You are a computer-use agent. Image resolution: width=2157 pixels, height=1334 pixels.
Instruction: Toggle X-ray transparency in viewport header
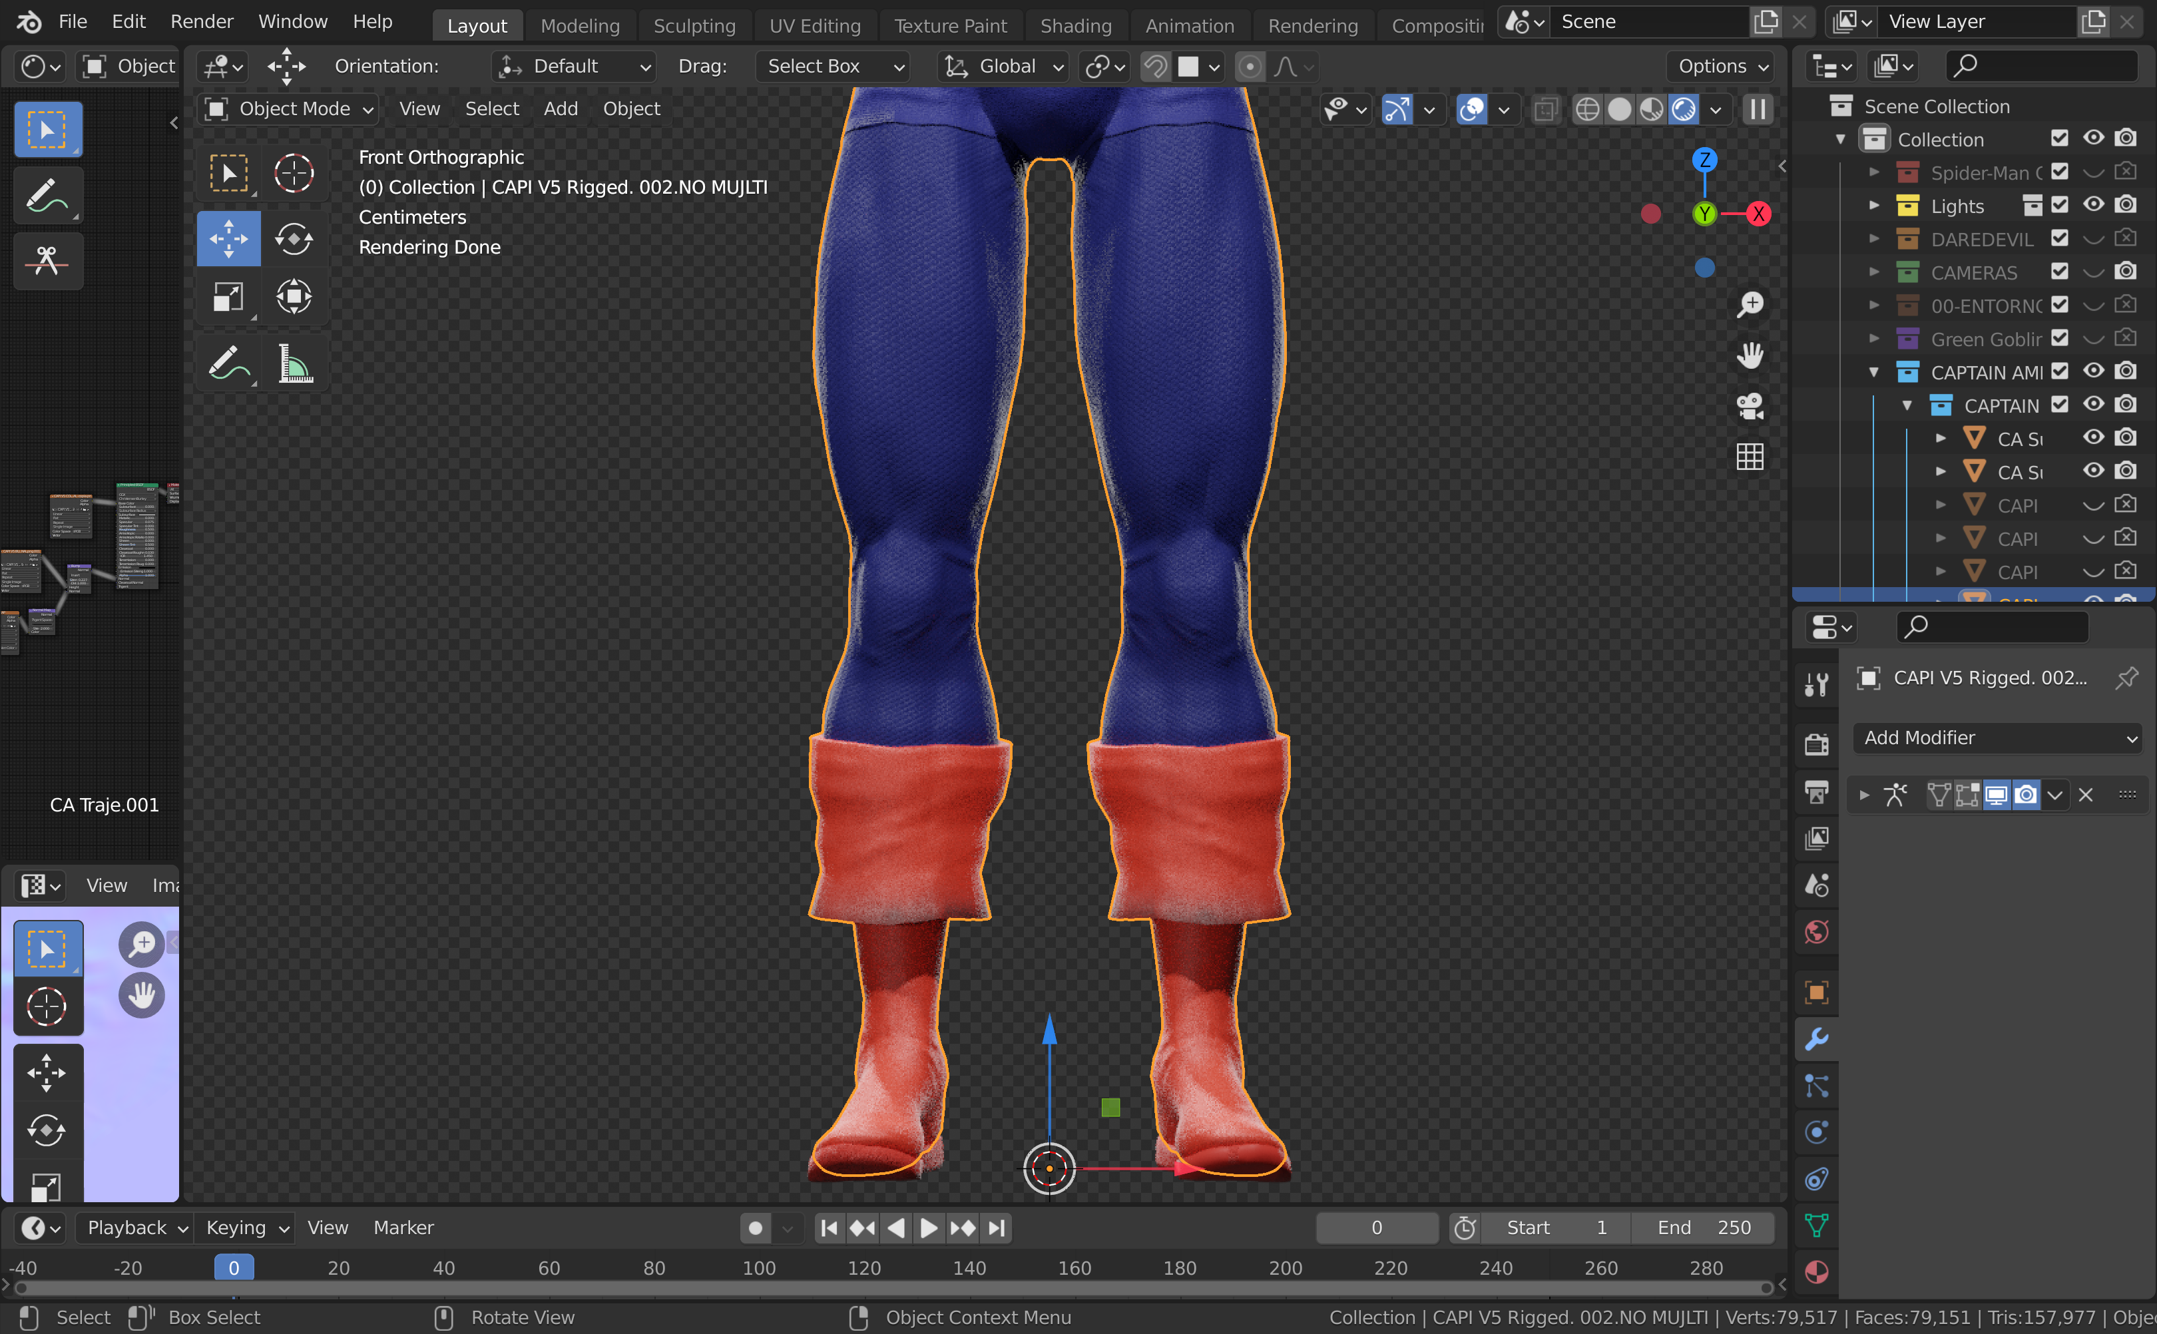tap(1546, 109)
